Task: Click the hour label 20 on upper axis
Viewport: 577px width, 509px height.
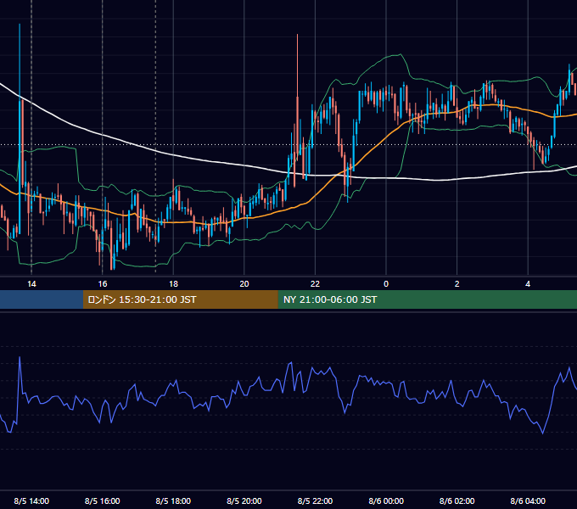Action: coord(244,284)
